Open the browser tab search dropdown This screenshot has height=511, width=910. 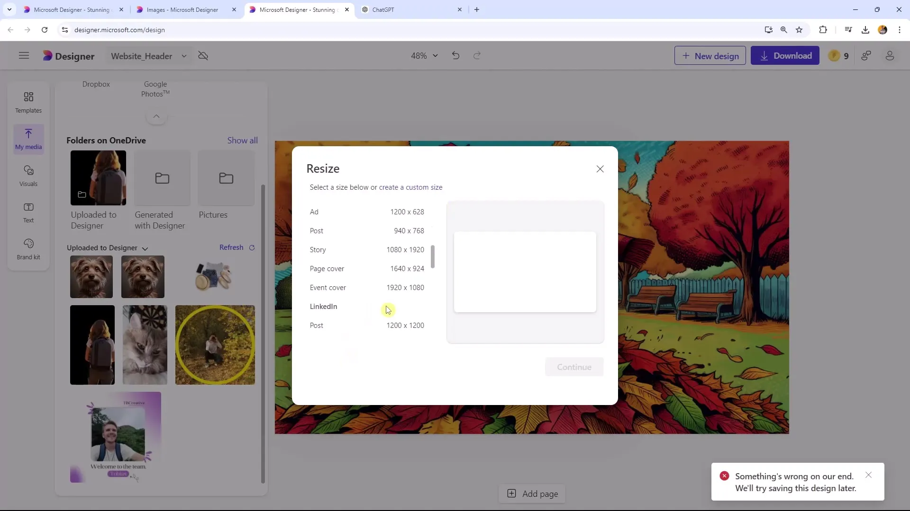tap(9, 9)
